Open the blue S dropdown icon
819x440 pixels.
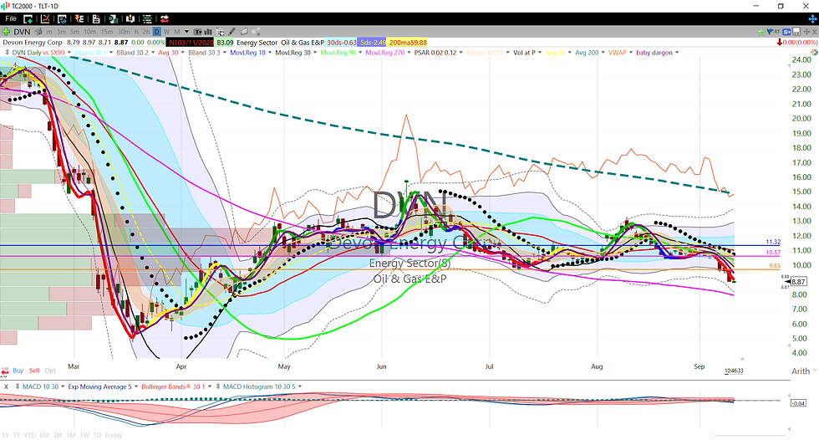(x=786, y=32)
